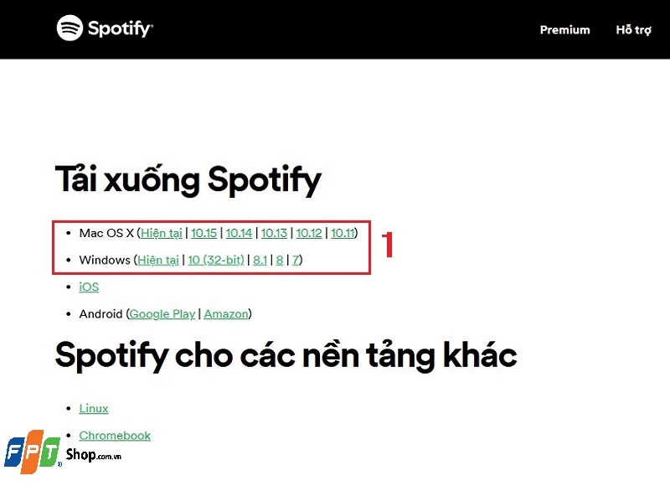The width and height of the screenshot is (670, 491).
Task: Open the Linux download page
Action: (x=93, y=408)
